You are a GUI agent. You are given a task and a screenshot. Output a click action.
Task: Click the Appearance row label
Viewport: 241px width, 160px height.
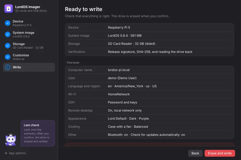click(x=77, y=119)
